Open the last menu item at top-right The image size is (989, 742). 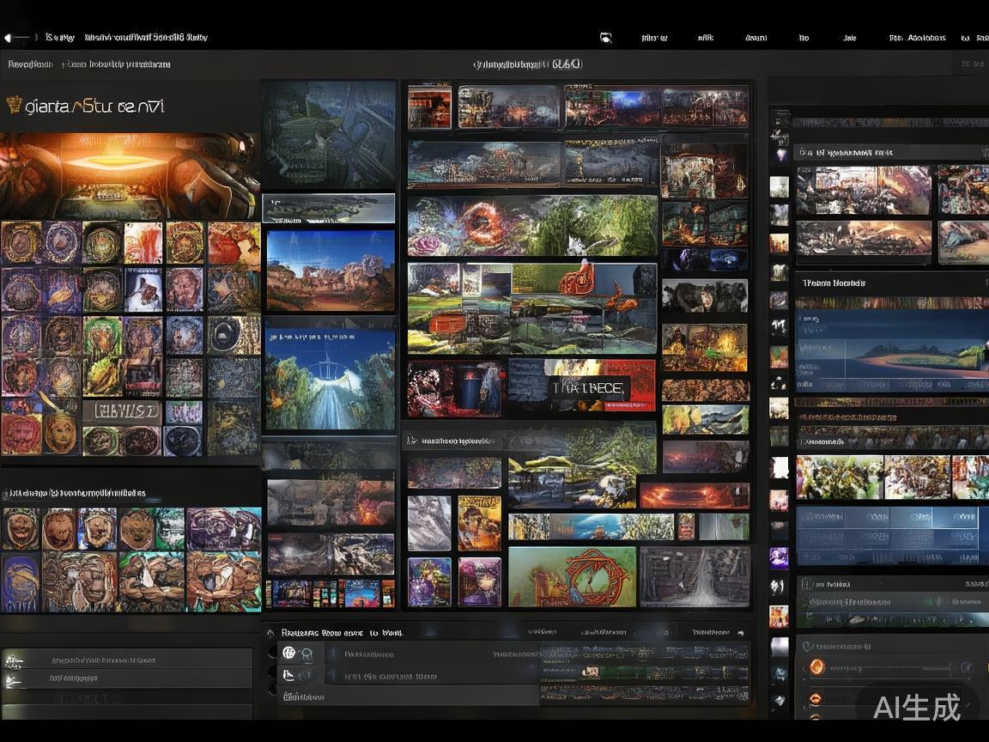point(982,38)
